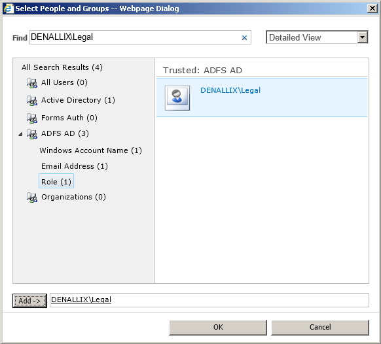Screen dimensions: 381x344
Task: Select All Users (0) category
Action: pos(64,82)
